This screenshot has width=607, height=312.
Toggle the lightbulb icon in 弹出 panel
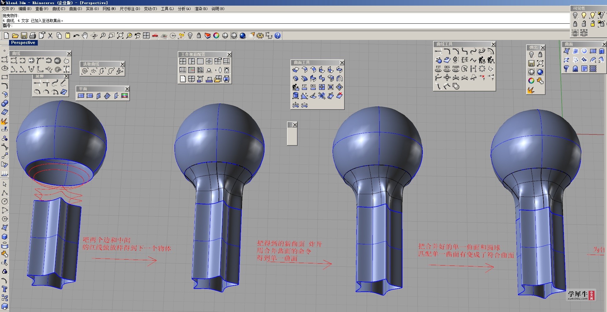(x=531, y=55)
